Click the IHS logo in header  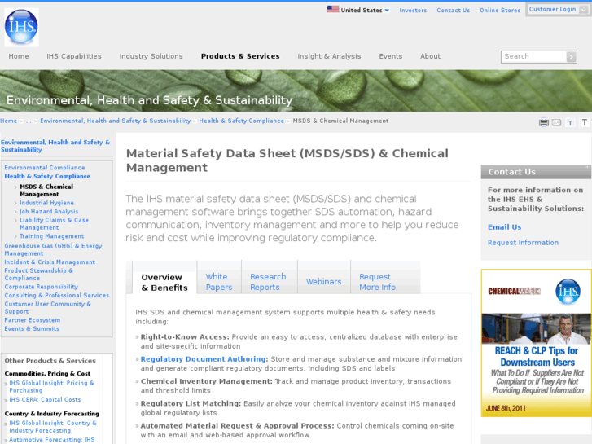coord(21,27)
